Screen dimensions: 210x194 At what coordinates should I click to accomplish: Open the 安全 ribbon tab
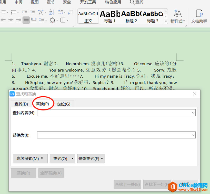(x=67, y=2)
